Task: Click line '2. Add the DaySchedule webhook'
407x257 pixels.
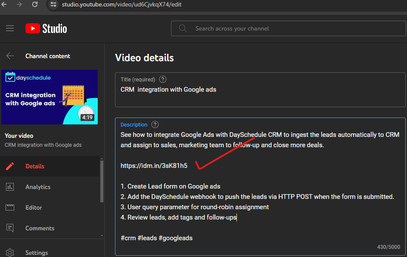Action: coord(257,197)
